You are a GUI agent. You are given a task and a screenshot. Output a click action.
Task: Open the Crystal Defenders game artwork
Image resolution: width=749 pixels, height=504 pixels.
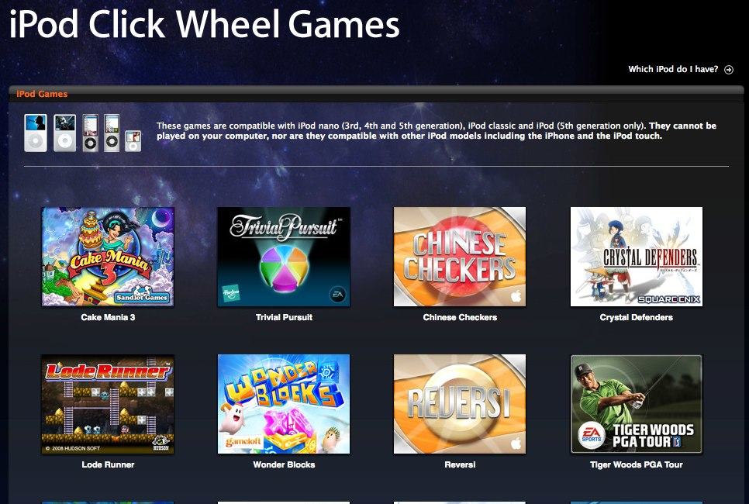(637, 257)
